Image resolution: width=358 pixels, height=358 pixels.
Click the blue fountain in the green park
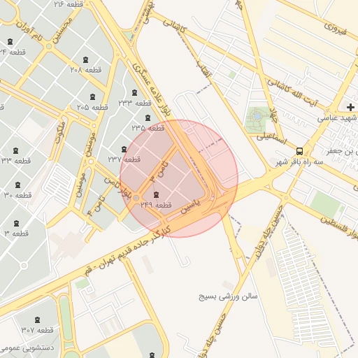[x=257, y=116]
